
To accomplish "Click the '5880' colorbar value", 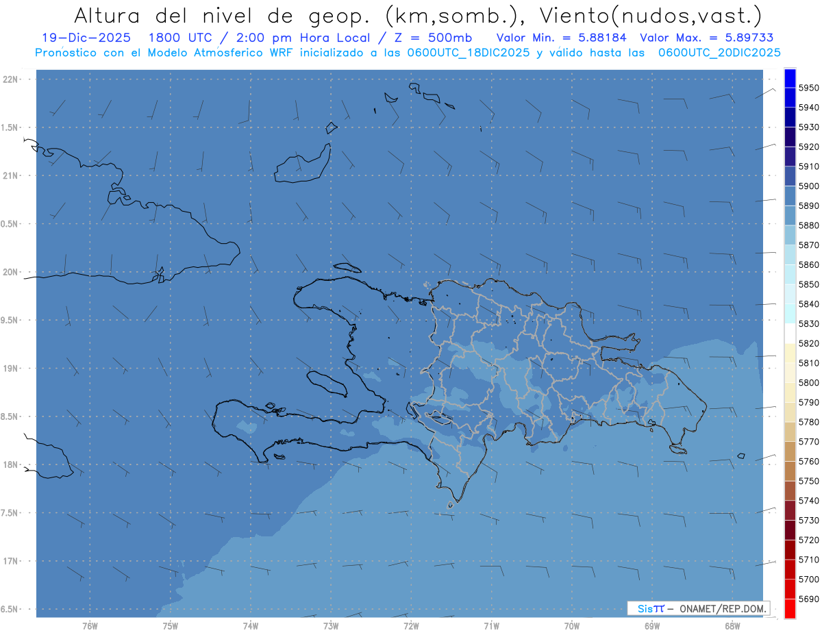I will coord(808,225).
